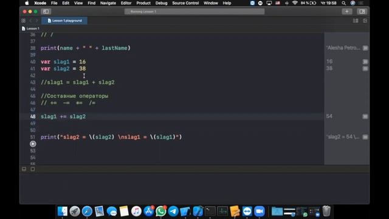Click on line 48 slag1 += slag2

[x=63, y=116]
